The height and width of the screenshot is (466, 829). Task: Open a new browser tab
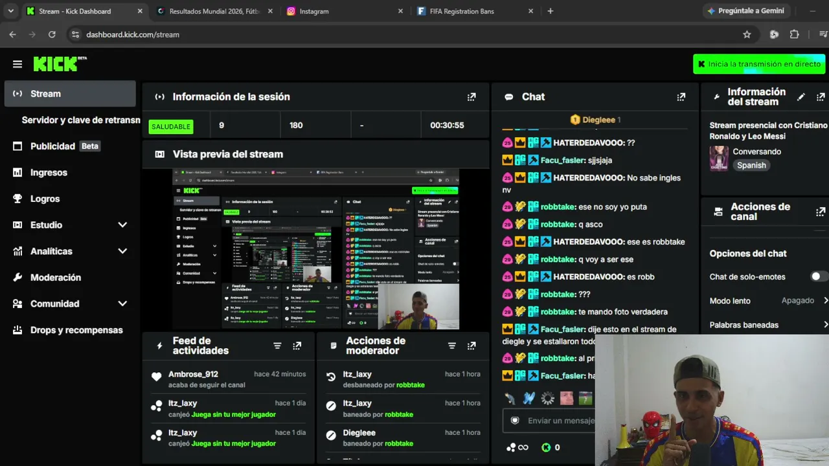551,11
